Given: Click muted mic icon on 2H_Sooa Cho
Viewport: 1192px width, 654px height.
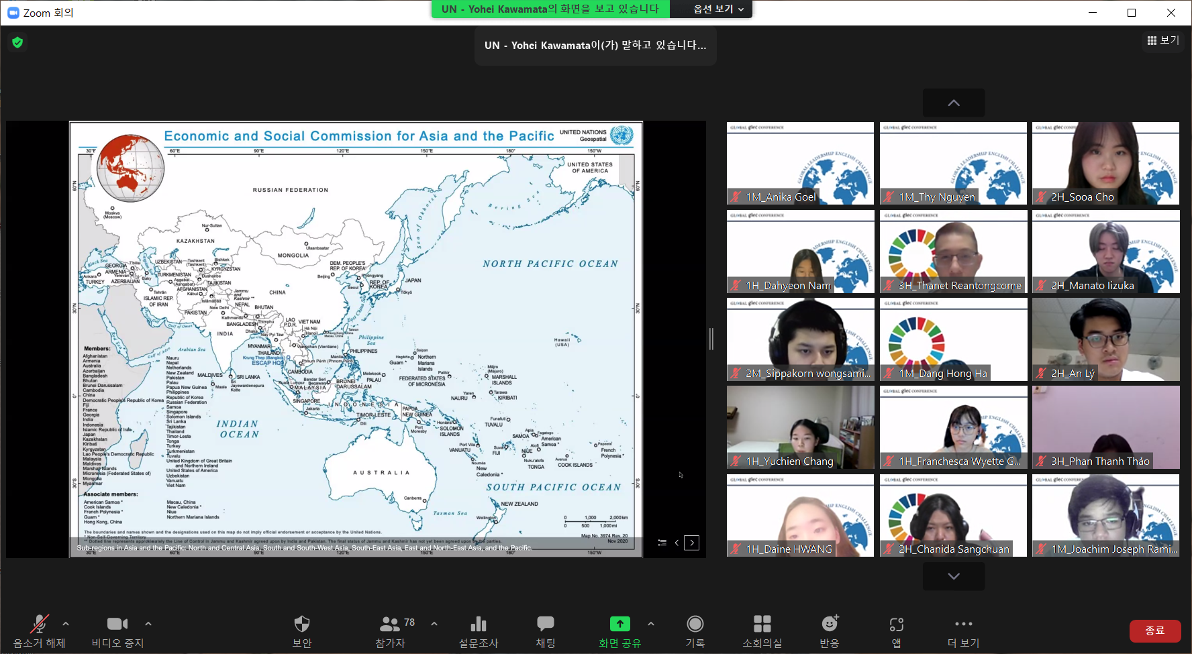Looking at the screenshot, I should (x=1041, y=197).
